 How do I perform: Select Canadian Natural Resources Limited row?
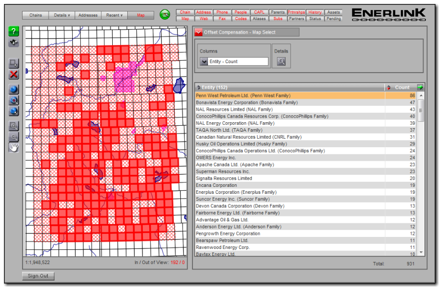pyautogui.click(x=306, y=137)
